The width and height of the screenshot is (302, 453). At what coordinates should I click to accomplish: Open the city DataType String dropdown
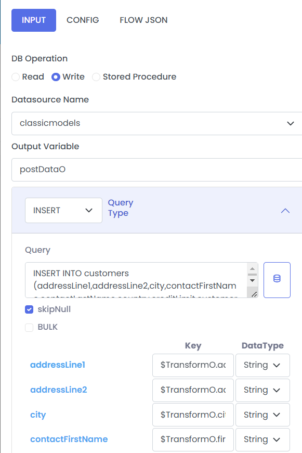[x=262, y=415]
